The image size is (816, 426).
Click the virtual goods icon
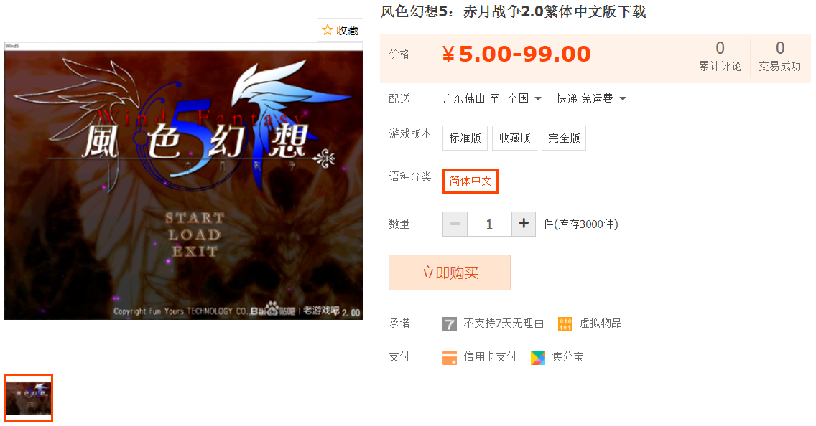click(565, 324)
